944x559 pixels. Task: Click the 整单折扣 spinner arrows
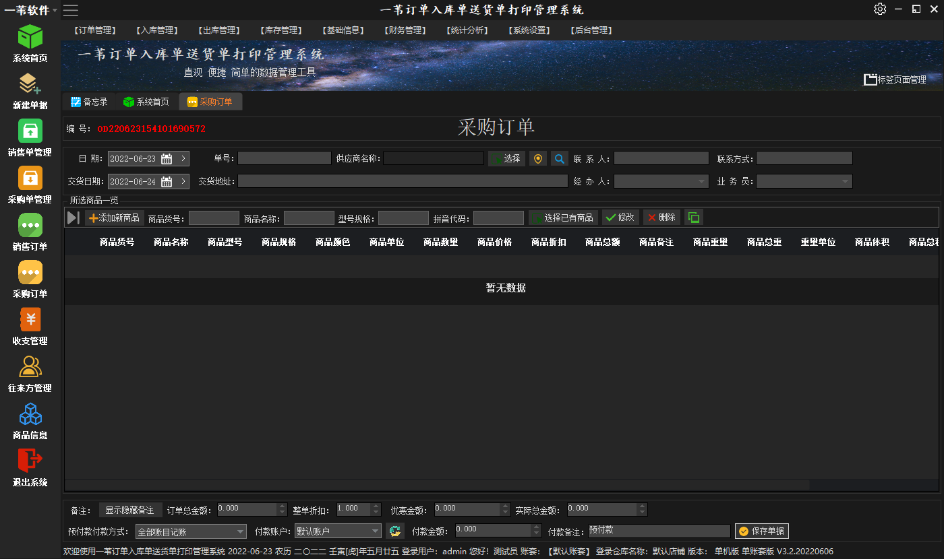click(376, 509)
